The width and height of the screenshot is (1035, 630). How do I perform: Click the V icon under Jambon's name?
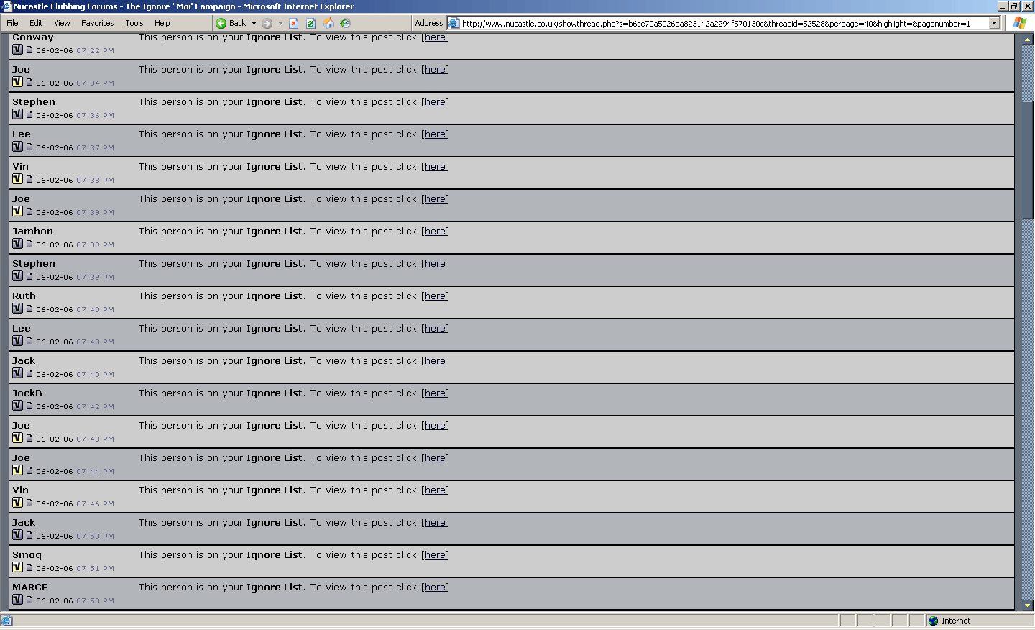click(x=17, y=244)
